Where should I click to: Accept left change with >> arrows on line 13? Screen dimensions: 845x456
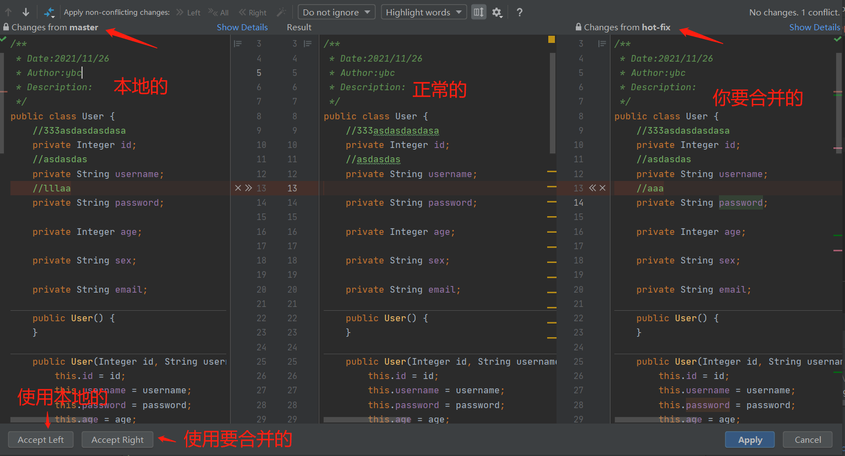[249, 188]
